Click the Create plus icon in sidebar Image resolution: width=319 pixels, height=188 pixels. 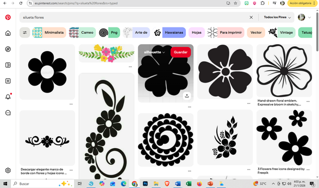(x=8, y=81)
